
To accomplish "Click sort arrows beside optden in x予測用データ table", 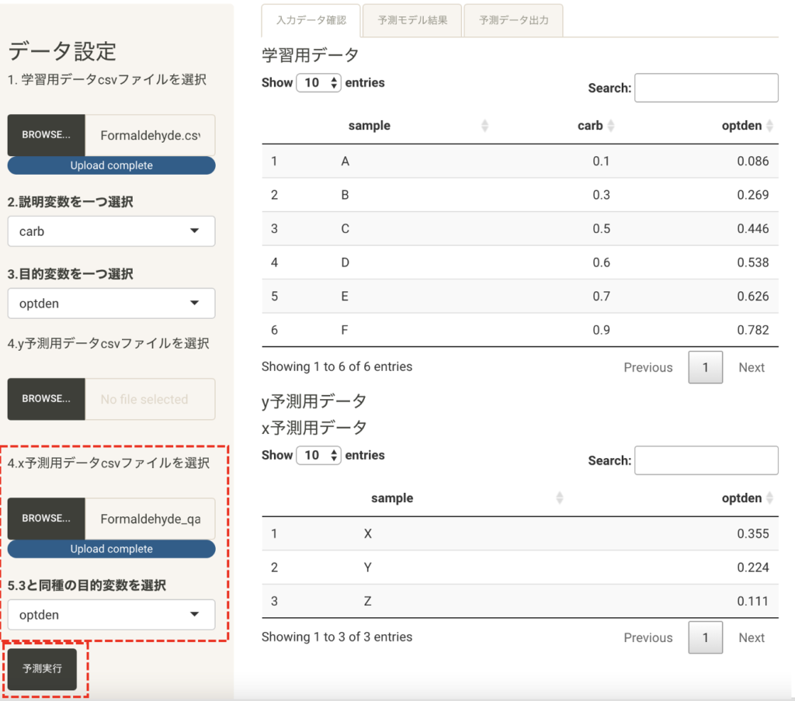I will coord(769,498).
